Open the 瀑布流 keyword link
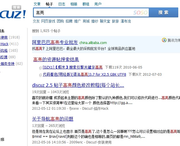 coord(126,21)
